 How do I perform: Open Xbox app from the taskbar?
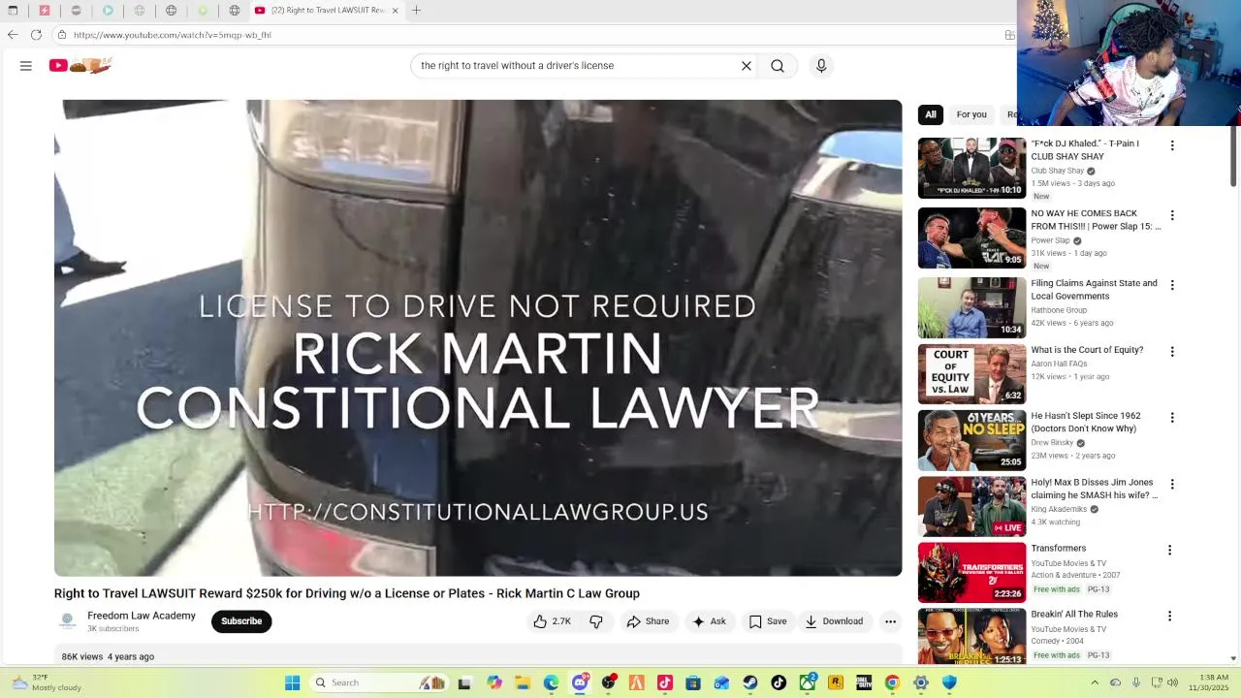tap(808, 682)
